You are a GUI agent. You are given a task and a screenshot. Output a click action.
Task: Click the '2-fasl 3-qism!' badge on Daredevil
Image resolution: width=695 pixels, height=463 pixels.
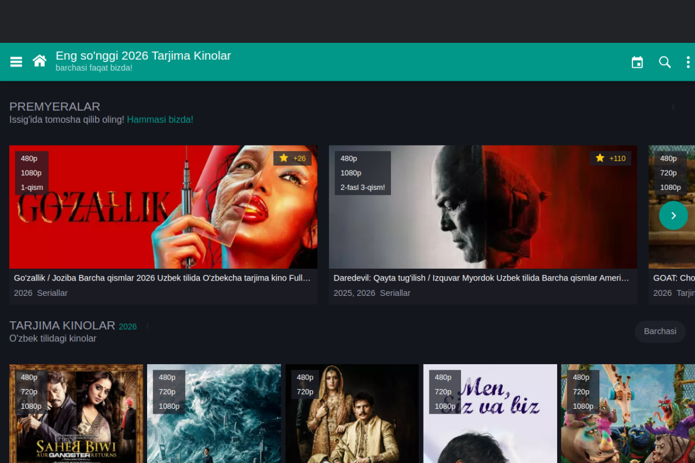(363, 188)
